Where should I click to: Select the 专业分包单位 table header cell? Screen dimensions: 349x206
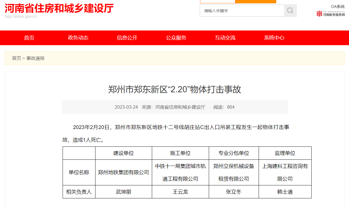(x=234, y=153)
